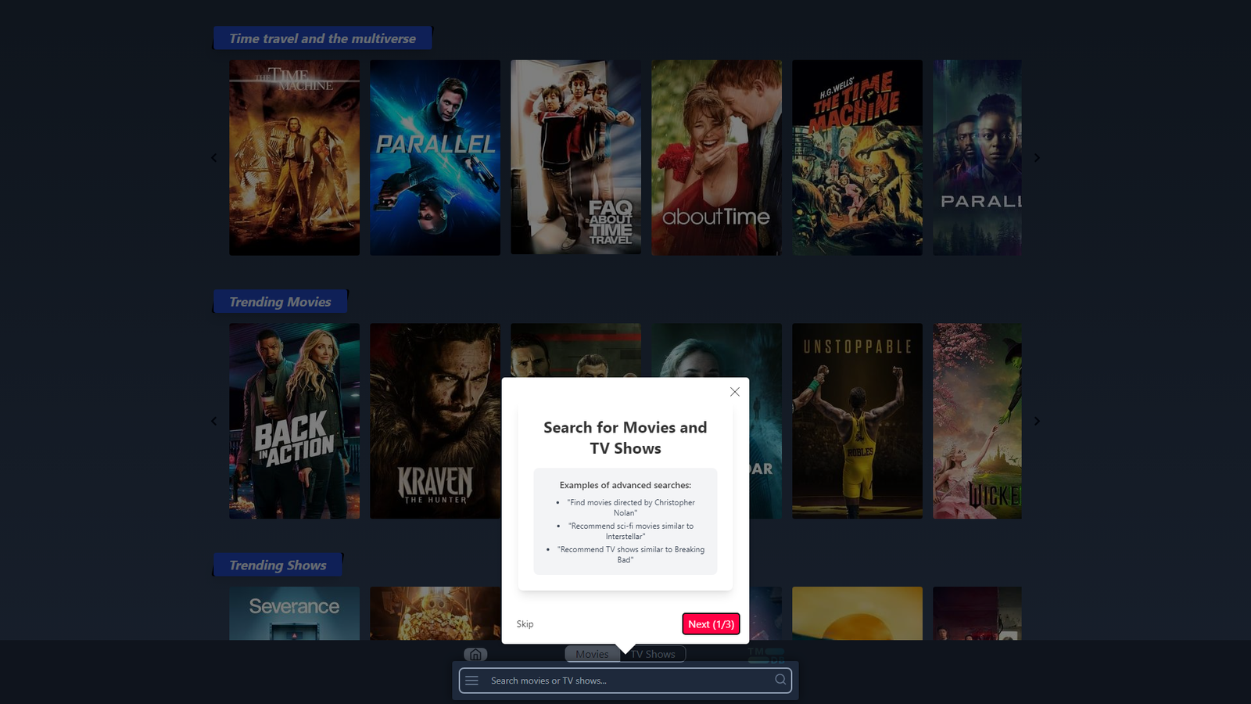Open H.G. Wells' The Time Machine poster
This screenshot has width=1251, height=704.
pos(857,158)
